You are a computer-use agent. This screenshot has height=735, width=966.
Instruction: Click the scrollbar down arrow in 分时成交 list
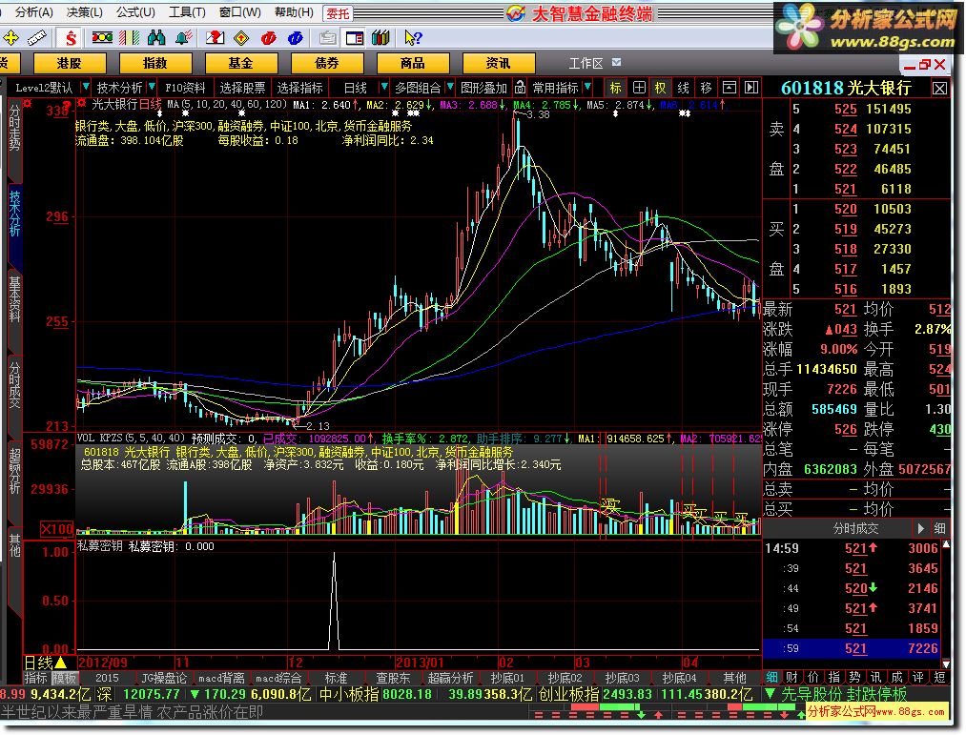[946, 663]
